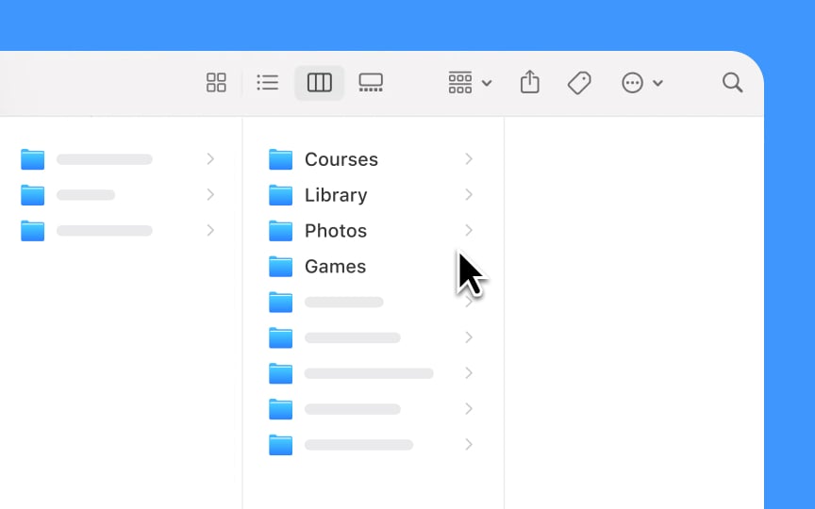Open the Photos folder

(335, 231)
